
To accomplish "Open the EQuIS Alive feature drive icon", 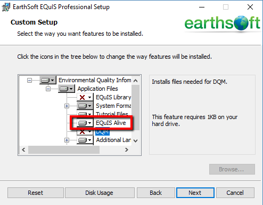I will click(85, 123).
